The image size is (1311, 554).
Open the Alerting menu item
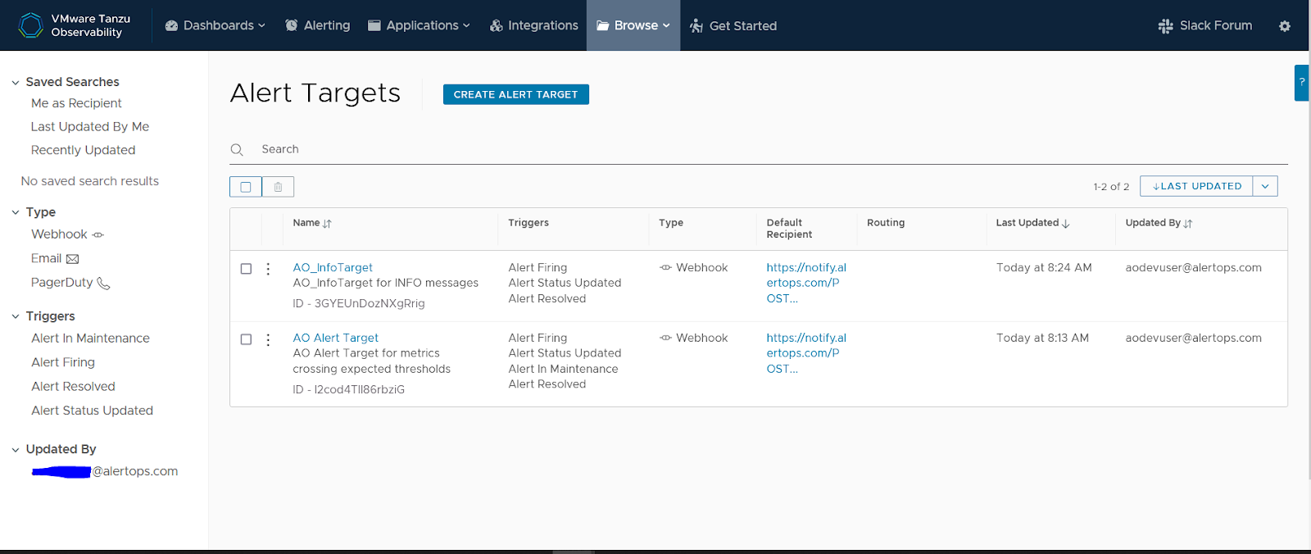(318, 25)
